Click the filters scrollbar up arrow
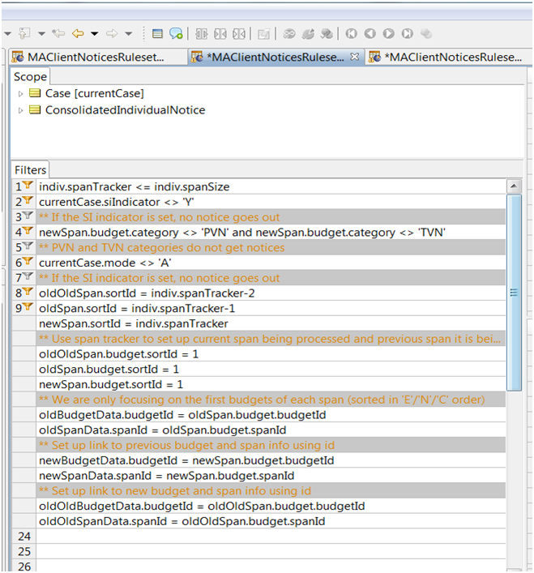This screenshot has width=534, height=573. click(514, 186)
